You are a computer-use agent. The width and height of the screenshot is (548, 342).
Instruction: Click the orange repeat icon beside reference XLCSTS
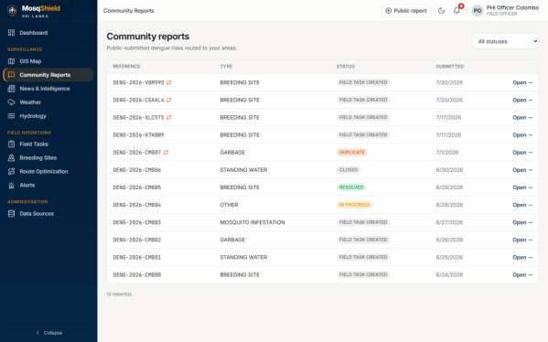[x=169, y=117]
